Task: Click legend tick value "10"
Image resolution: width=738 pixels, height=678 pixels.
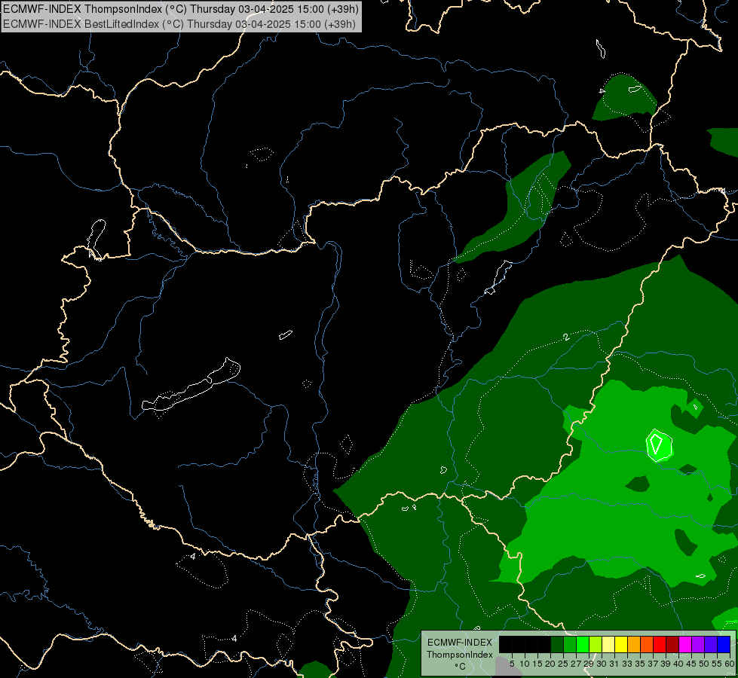Action: click(525, 664)
